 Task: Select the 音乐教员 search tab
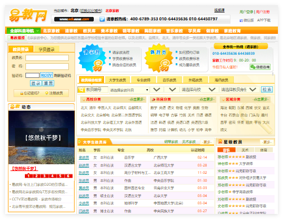click(169, 80)
